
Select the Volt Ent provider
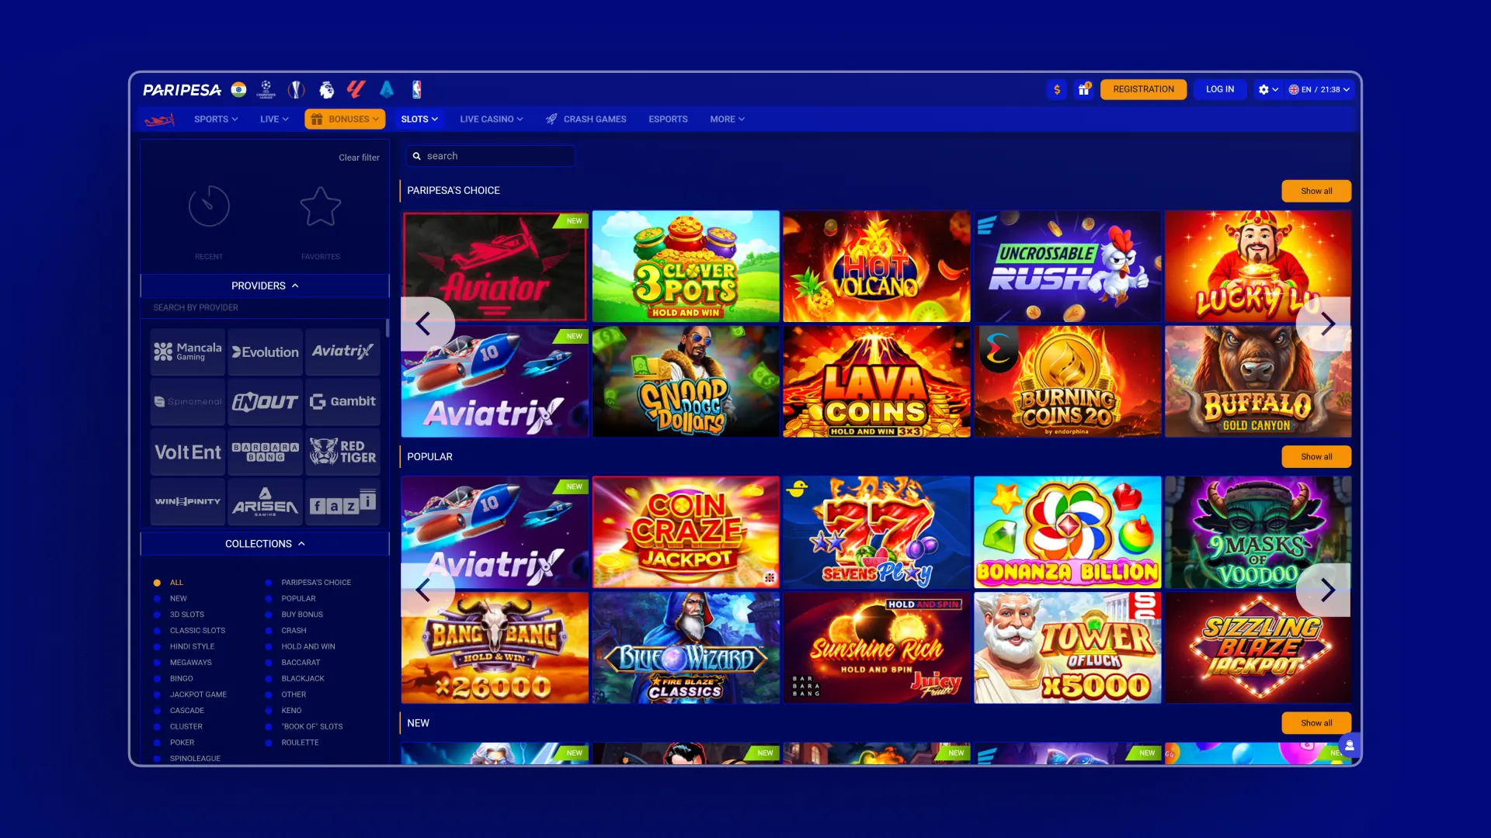coord(188,452)
